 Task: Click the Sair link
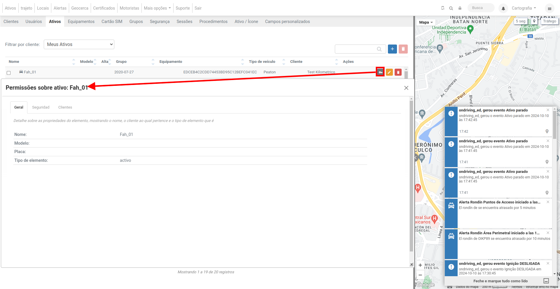click(x=198, y=8)
